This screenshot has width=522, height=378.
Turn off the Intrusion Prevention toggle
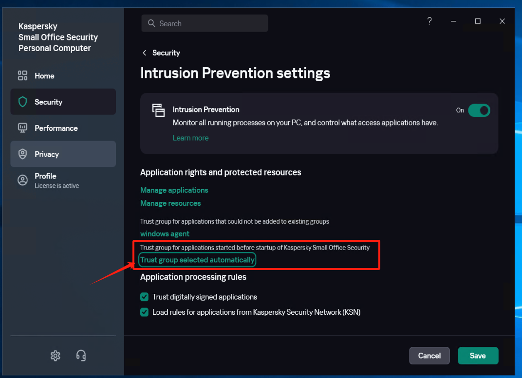pos(479,110)
